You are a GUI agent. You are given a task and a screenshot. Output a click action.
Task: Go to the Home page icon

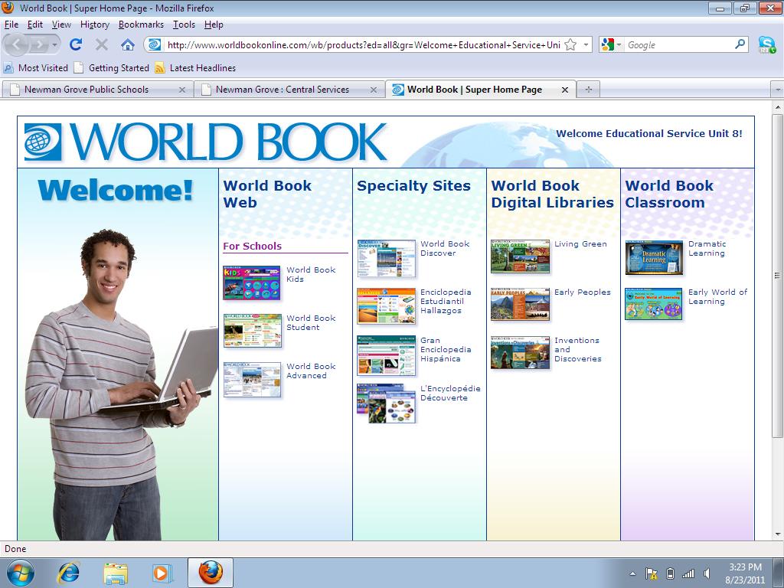coord(128,44)
